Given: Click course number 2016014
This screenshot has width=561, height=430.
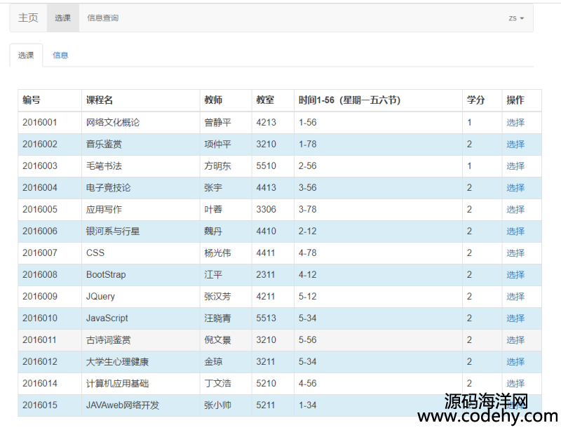Looking at the screenshot, I should tap(40, 384).
